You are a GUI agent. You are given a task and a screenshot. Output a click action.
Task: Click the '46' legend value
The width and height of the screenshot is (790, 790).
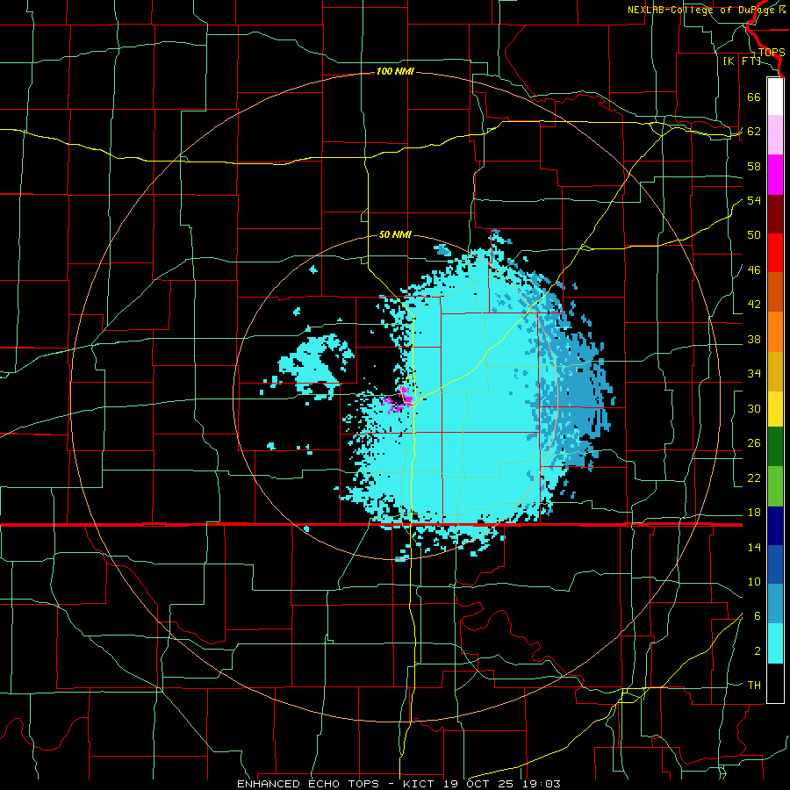[754, 270]
